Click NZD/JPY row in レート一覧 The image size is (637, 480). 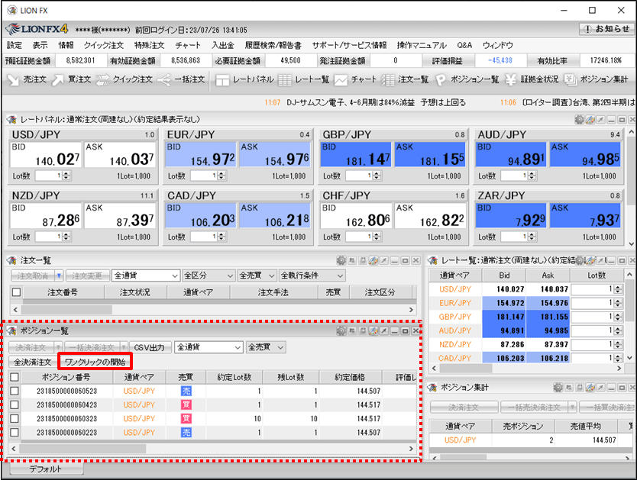(525, 344)
